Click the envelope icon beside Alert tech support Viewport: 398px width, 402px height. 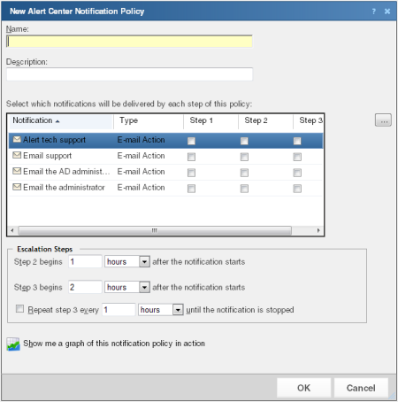coord(17,139)
